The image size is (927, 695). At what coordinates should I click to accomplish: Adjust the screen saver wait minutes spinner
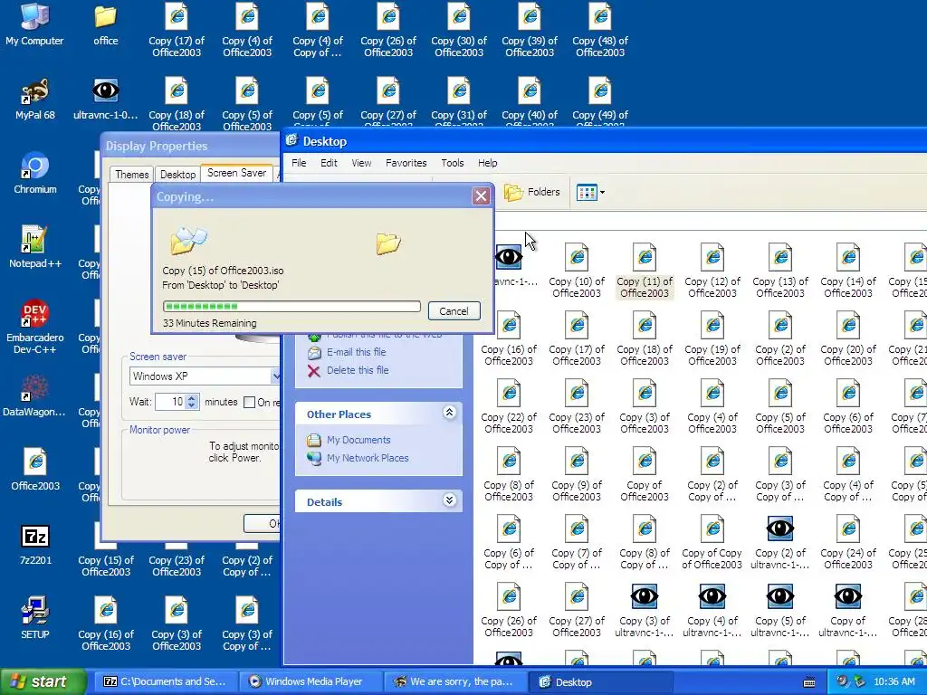192,402
